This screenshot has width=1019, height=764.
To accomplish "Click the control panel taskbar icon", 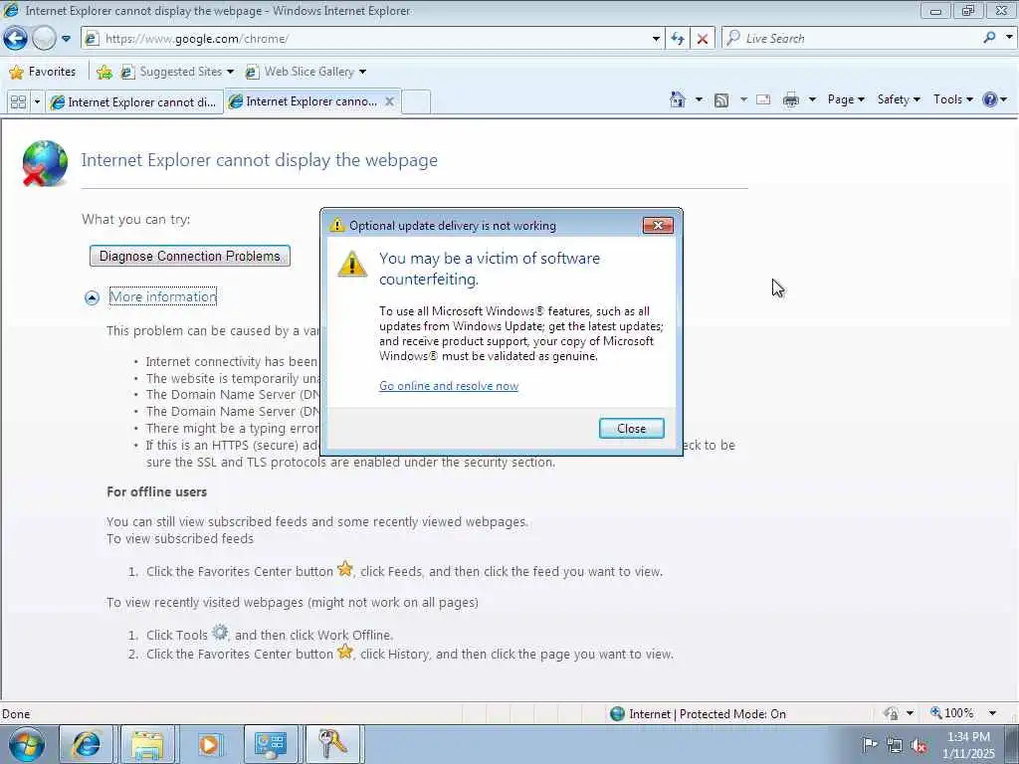I will pos(271,744).
